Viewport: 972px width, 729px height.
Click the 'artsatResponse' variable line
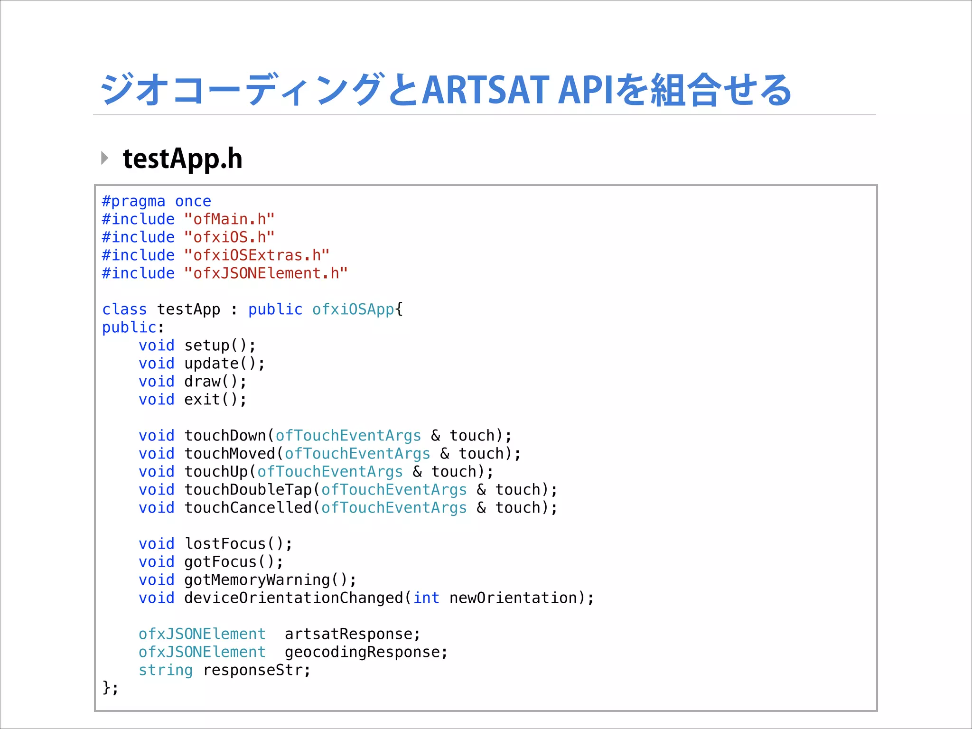280,634
